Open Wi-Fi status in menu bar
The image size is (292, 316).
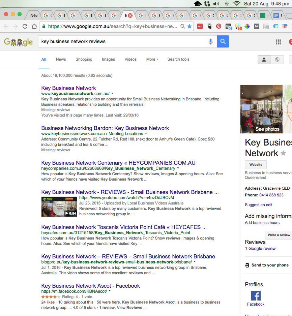click(x=237, y=4)
